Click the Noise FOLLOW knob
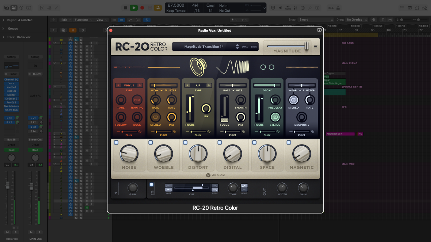 pos(121,117)
